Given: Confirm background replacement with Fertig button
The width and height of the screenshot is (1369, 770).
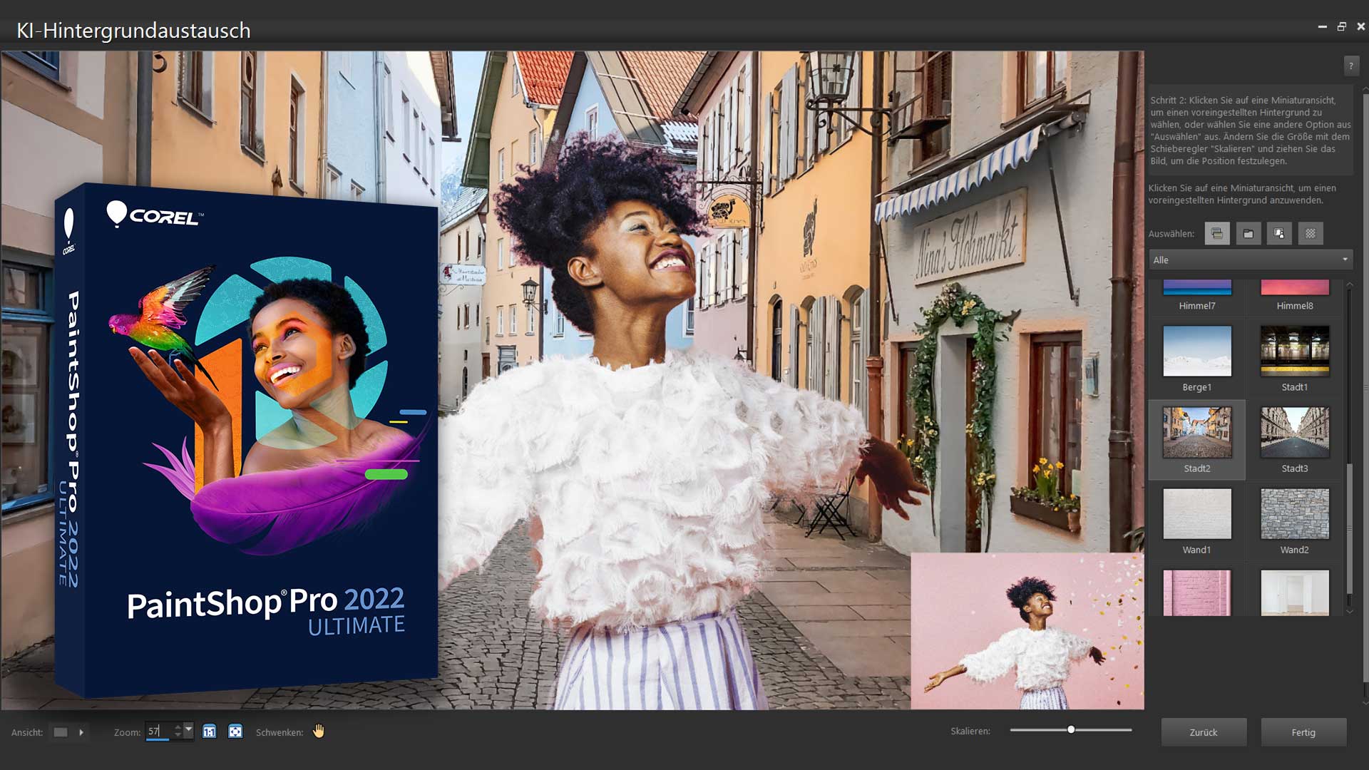Looking at the screenshot, I should [x=1303, y=731].
